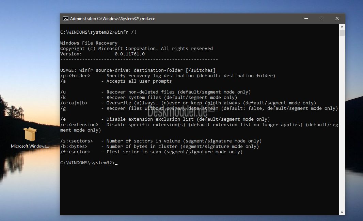Image resolution: width=363 pixels, height=221 pixels.
Task: Open the cmd.exe title bar system icon
Action: 65,19
